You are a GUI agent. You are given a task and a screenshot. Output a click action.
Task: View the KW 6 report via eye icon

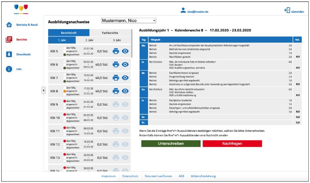(125, 64)
